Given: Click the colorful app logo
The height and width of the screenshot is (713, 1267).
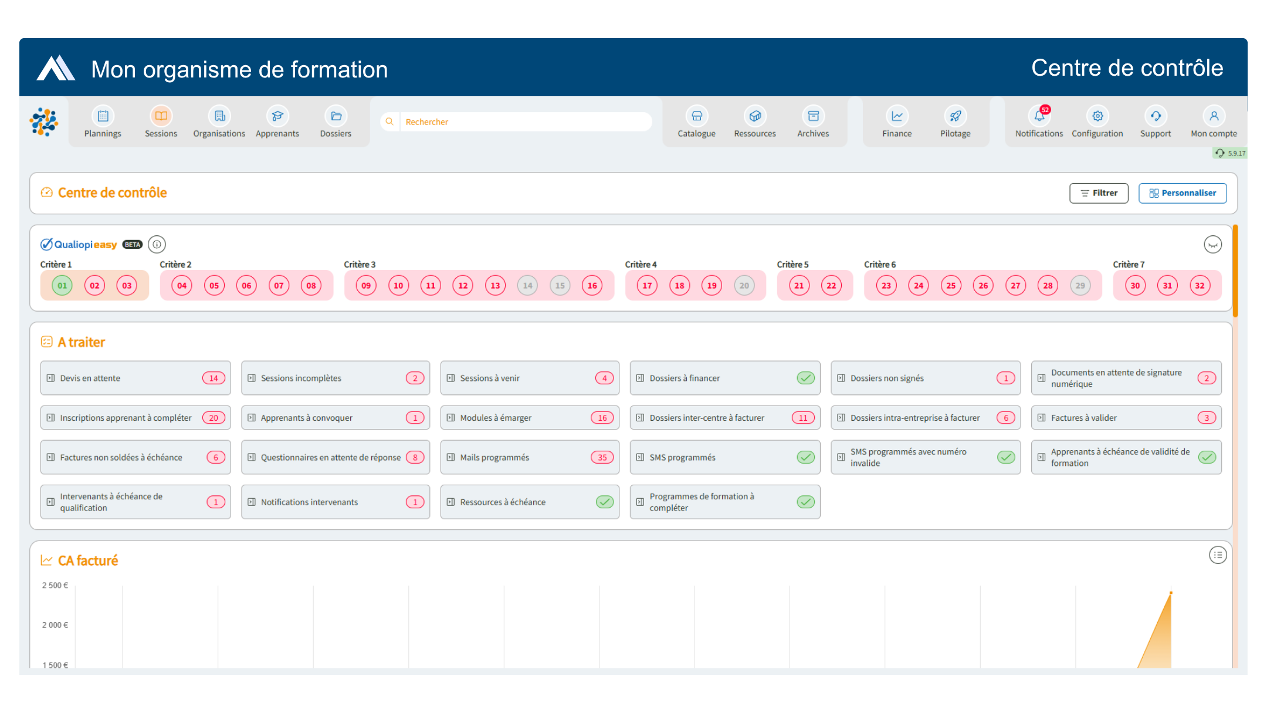Looking at the screenshot, I should tap(44, 122).
